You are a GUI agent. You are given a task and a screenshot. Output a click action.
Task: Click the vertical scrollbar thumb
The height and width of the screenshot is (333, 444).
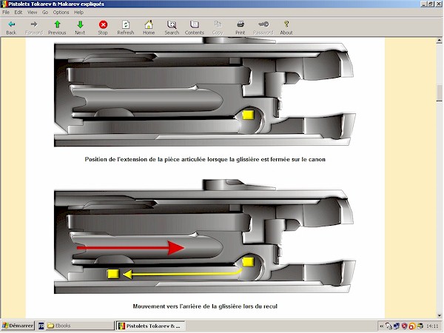tap(439, 93)
